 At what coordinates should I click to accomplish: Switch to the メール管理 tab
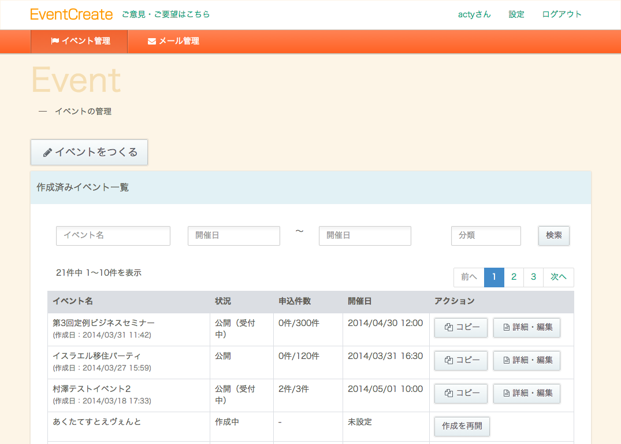[173, 41]
